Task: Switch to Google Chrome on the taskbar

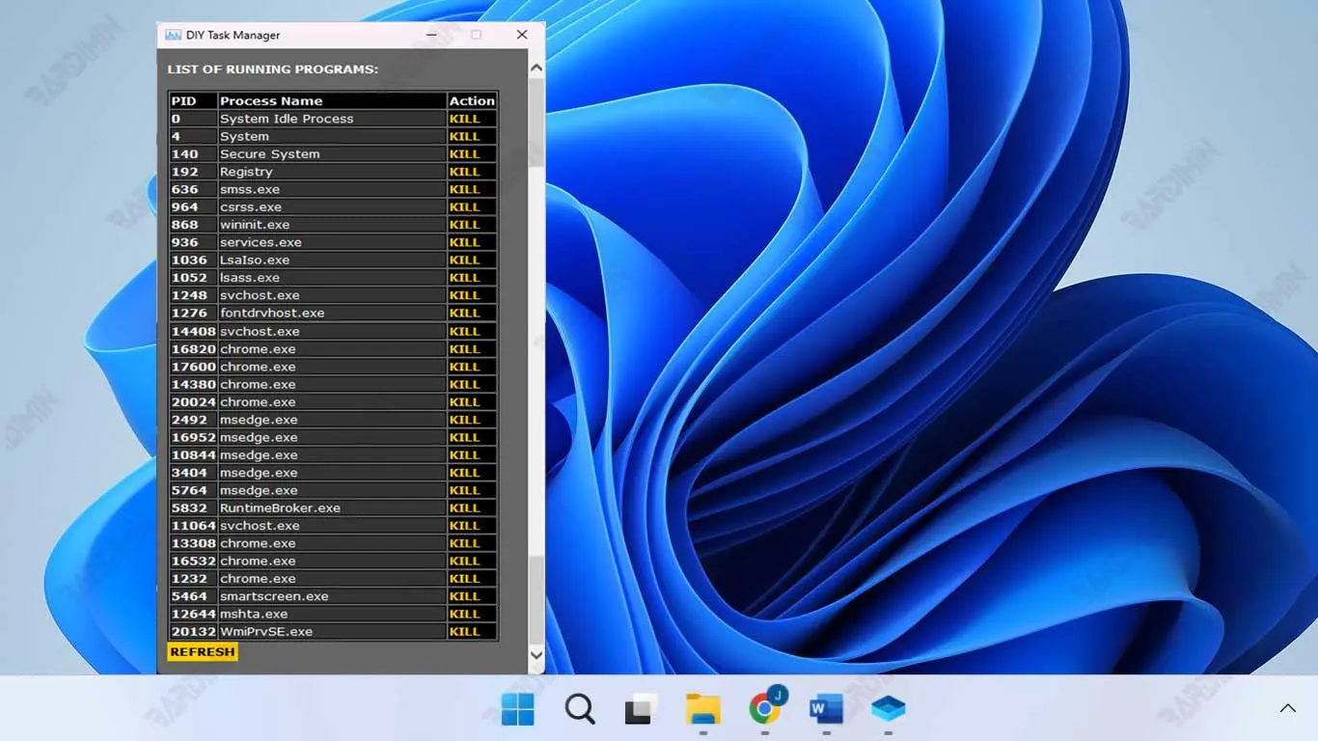Action: (765, 709)
